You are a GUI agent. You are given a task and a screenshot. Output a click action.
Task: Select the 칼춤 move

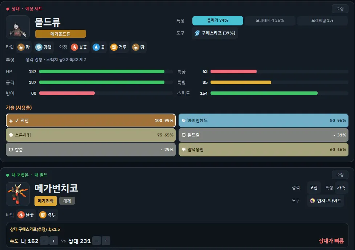pyautogui.click(x=90, y=149)
